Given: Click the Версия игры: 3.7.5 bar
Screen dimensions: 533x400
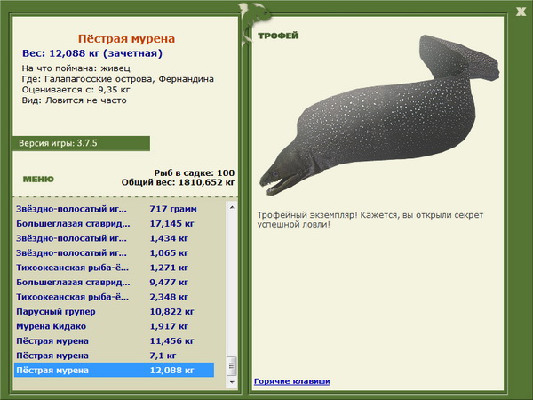Looking at the screenshot, I should pyautogui.click(x=81, y=143).
